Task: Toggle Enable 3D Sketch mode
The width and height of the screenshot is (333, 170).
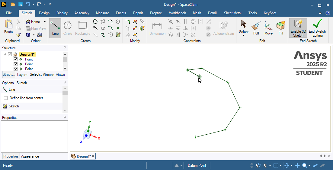Action: pyautogui.click(x=298, y=28)
